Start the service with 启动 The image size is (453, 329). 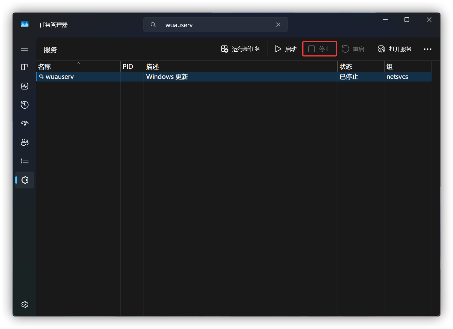click(286, 49)
